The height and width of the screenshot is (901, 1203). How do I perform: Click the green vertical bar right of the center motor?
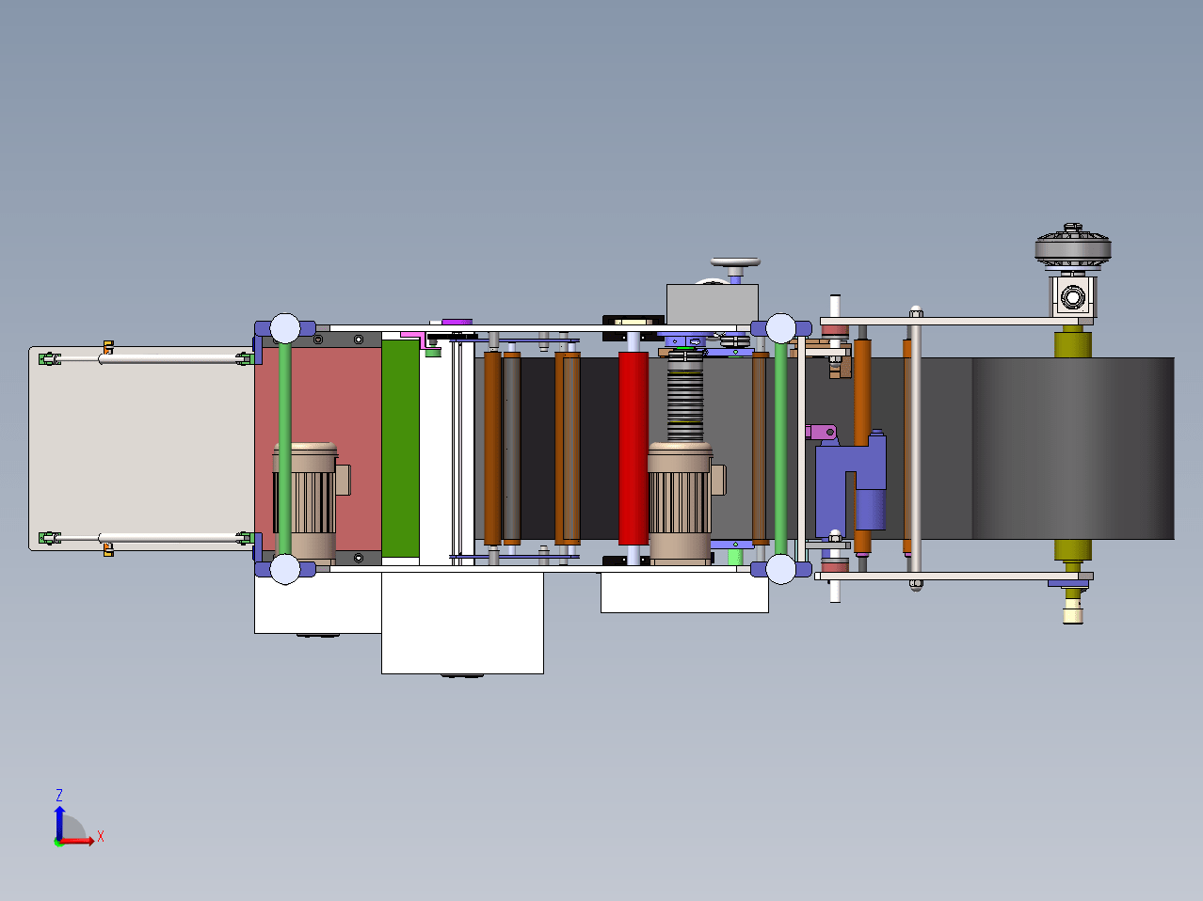point(780,448)
